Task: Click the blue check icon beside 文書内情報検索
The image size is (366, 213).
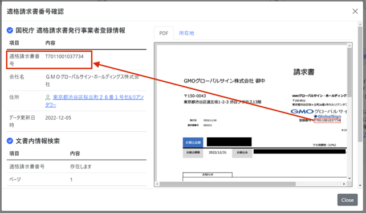Action: (x=10, y=141)
